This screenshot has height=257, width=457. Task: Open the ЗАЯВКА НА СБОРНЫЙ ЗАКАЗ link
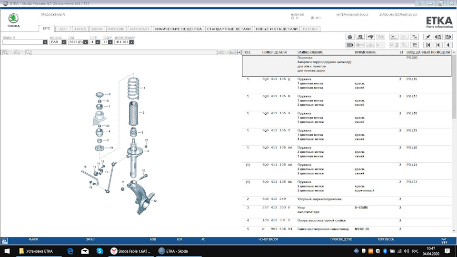point(398,15)
